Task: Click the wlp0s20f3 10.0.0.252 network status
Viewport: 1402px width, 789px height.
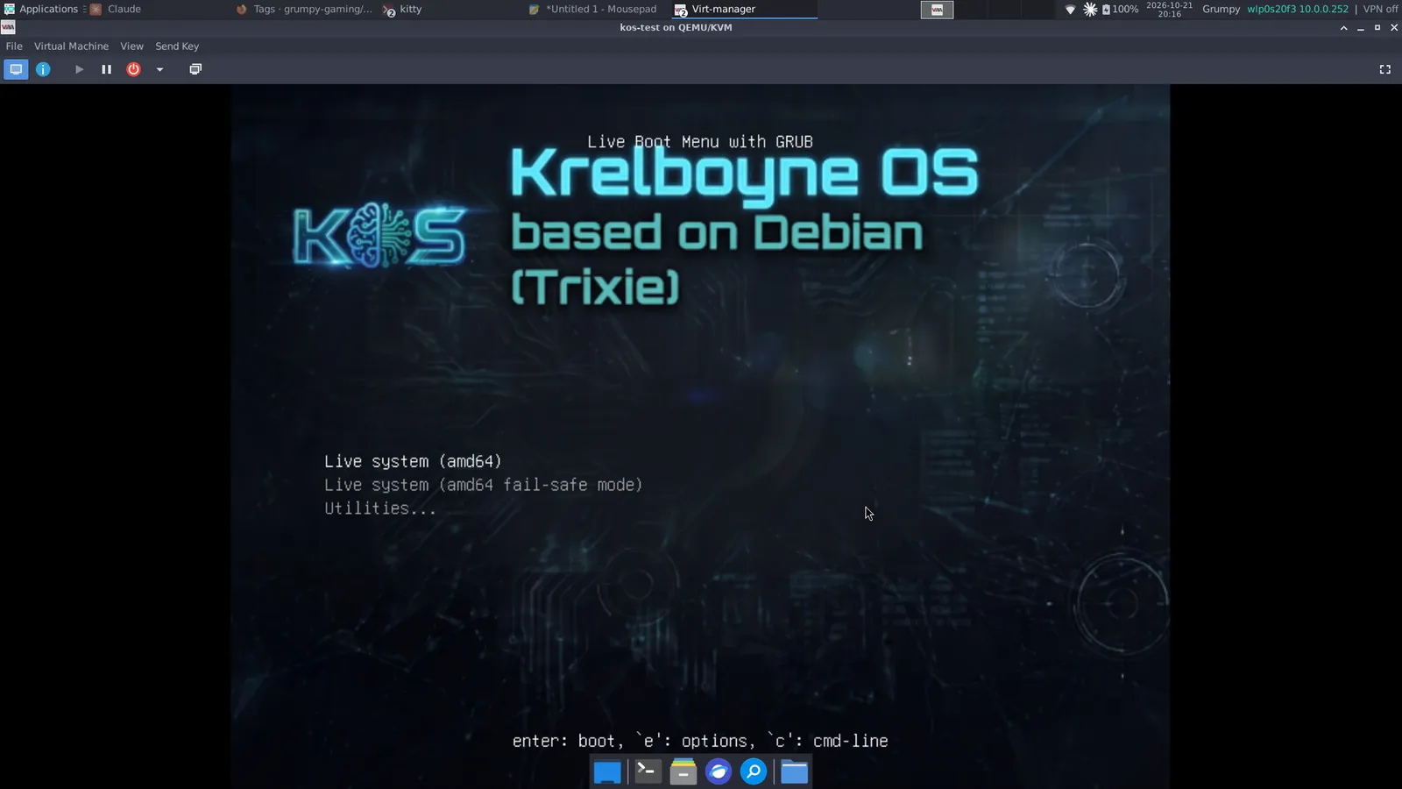Action: (x=1298, y=9)
